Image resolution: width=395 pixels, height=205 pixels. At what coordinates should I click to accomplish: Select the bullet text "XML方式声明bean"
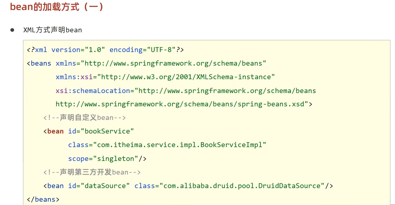pyautogui.click(x=52, y=30)
